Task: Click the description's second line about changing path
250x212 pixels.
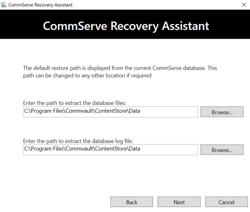Action: pos(87,76)
